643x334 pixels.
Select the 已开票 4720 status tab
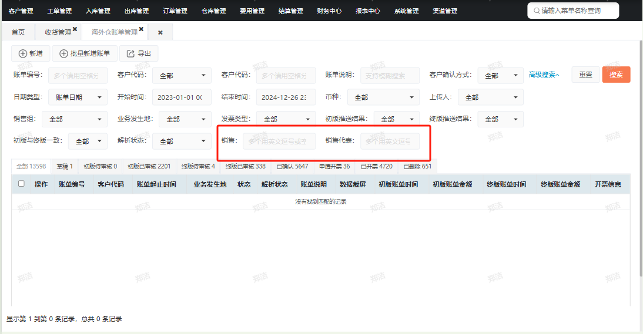point(376,166)
